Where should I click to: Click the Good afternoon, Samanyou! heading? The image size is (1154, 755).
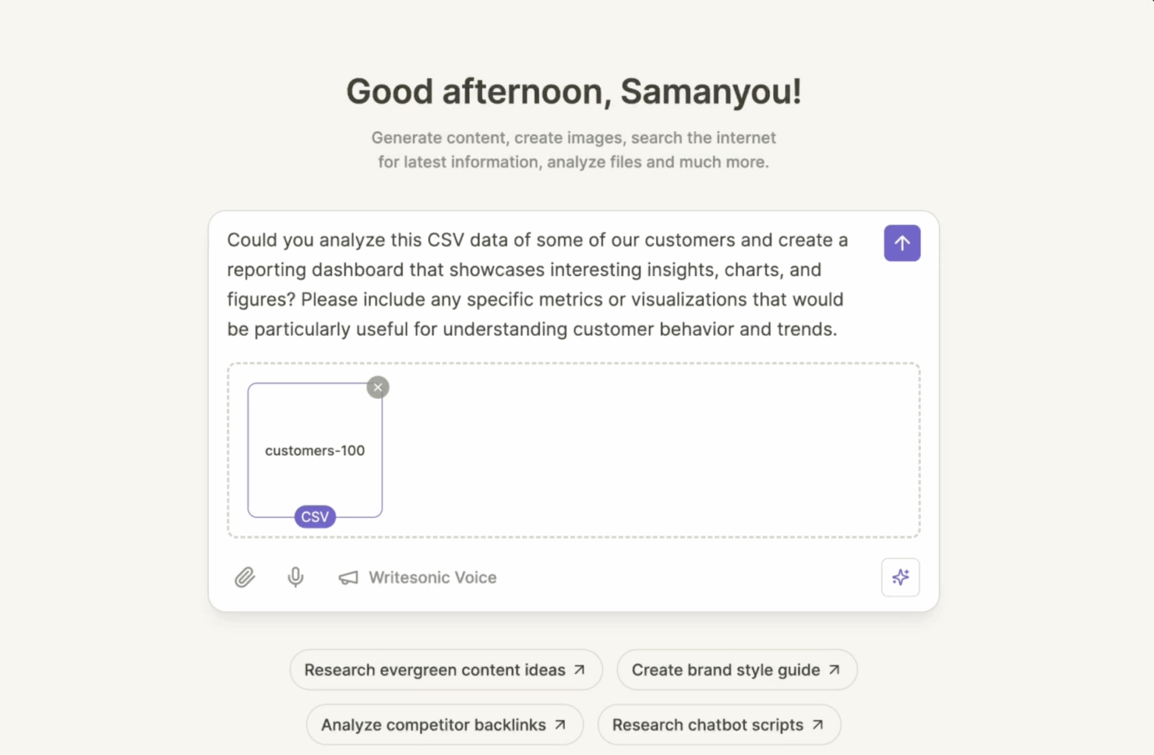click(574, 91)
